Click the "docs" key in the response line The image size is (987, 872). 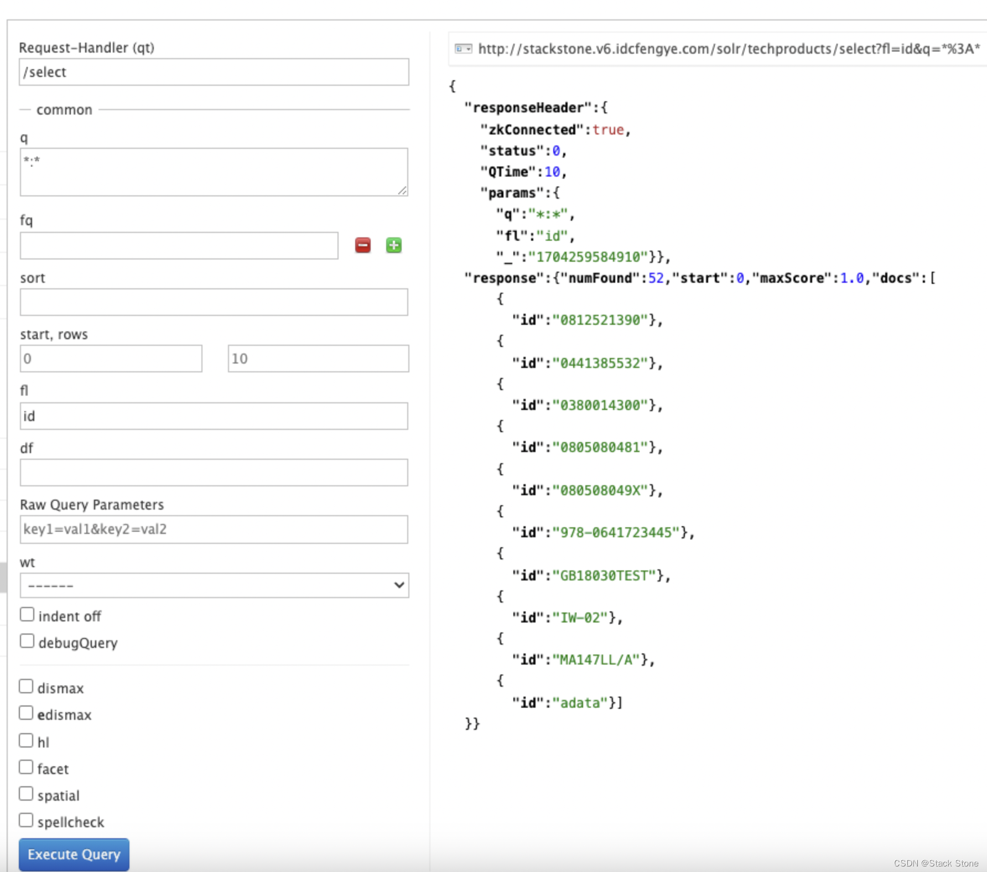(x=896, y=278)
